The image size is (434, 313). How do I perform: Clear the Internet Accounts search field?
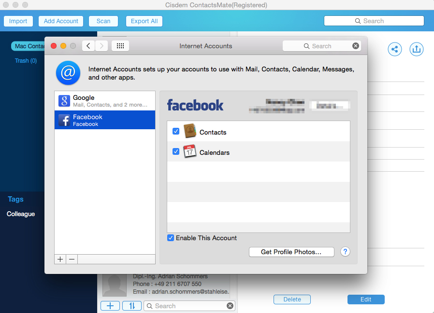(356, 46)
